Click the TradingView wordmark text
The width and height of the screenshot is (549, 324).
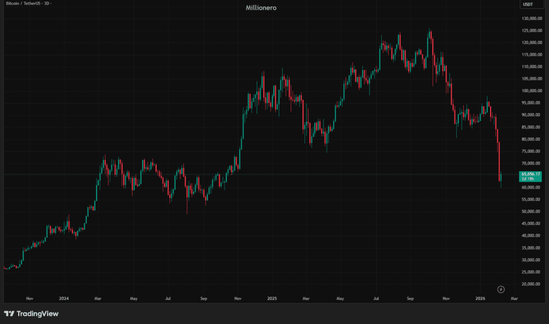point(38,314)
